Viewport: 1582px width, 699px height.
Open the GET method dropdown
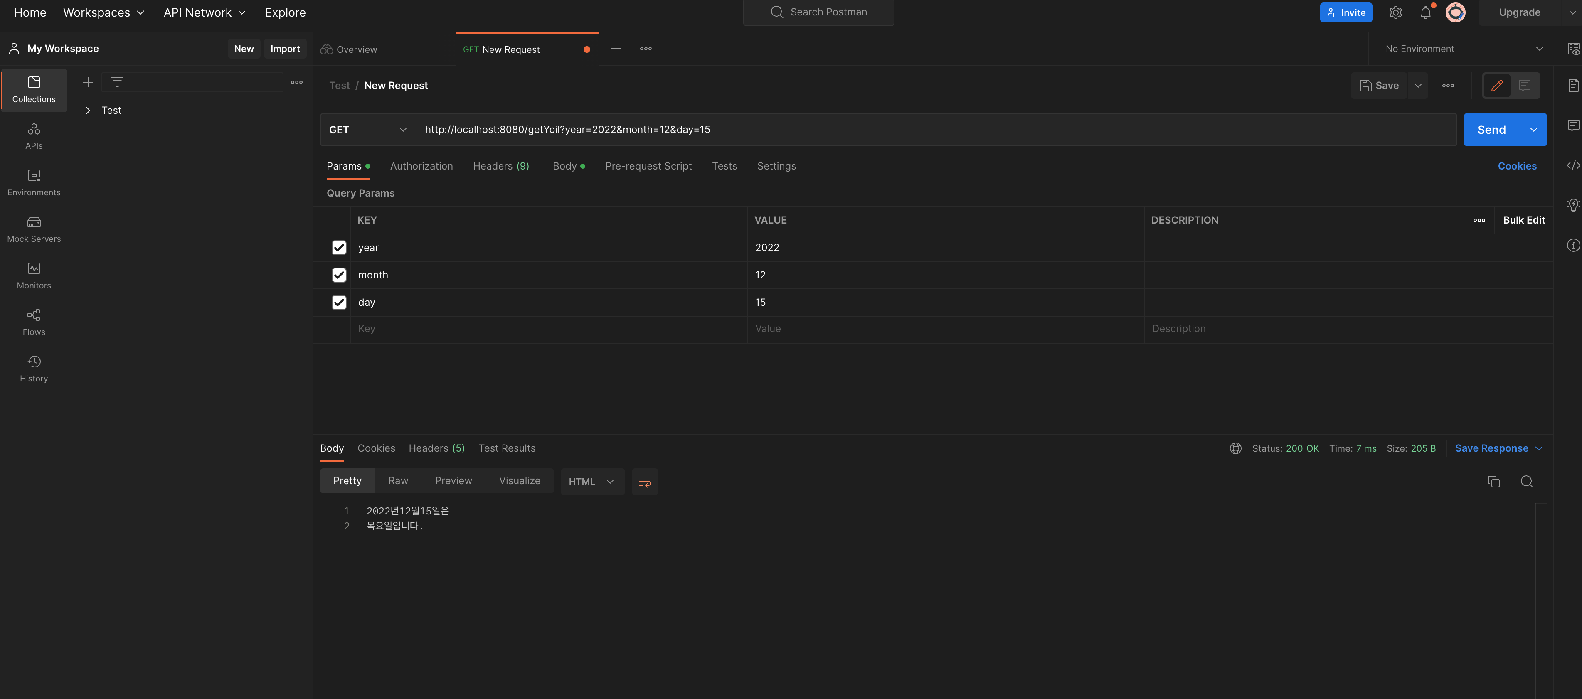point(367,130)
